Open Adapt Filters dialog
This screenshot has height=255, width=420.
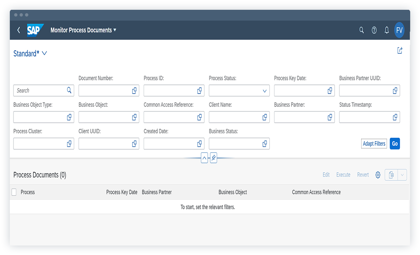coord(374,144)
